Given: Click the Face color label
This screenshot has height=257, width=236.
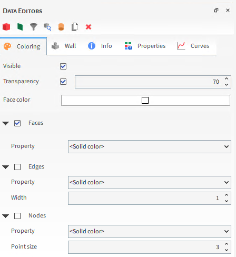Looking at the screenshot, I should tap(17, 100).
